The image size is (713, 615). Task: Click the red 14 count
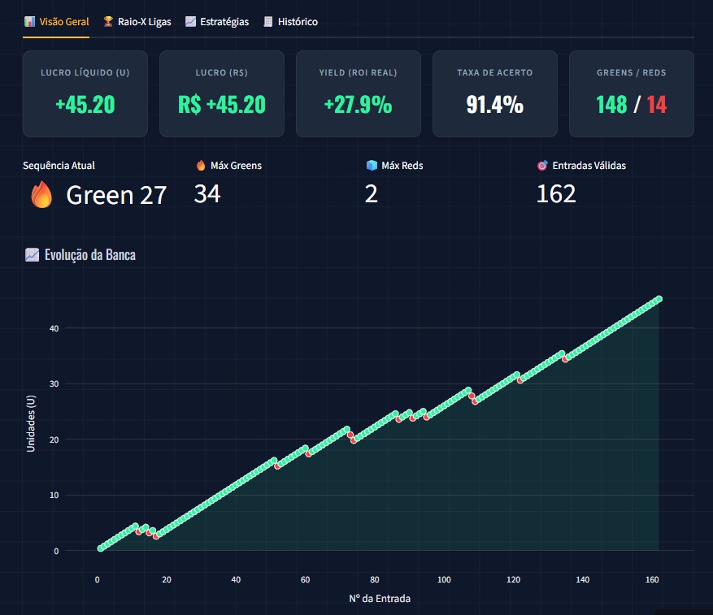(x=657, y=105)
